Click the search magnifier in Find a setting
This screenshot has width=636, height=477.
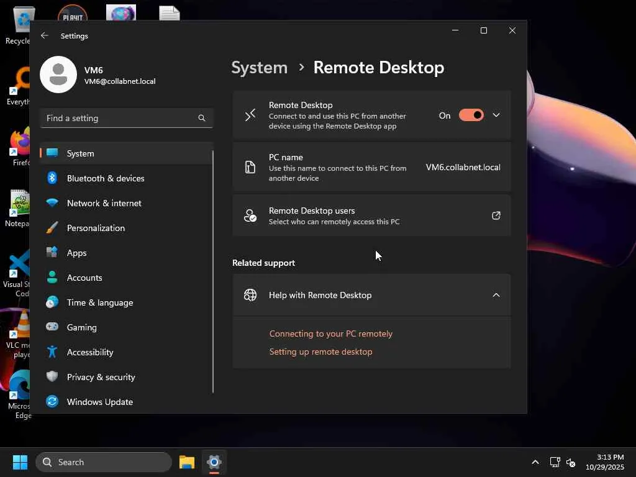coord(201,118)
